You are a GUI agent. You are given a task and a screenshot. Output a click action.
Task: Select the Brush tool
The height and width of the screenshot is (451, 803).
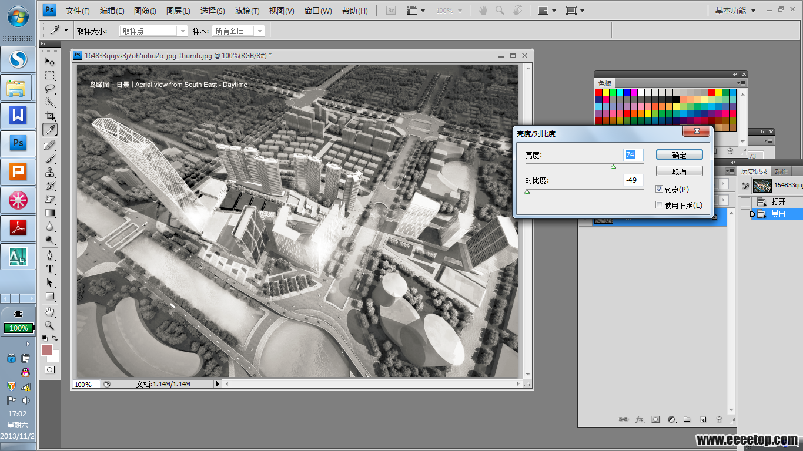[50, 159]
